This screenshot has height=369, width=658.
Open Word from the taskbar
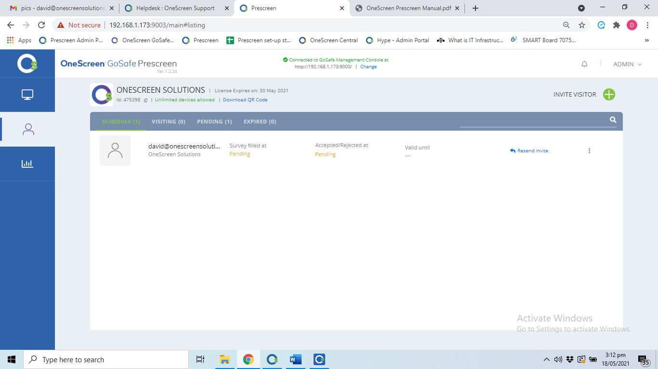[x=295, y=359]
